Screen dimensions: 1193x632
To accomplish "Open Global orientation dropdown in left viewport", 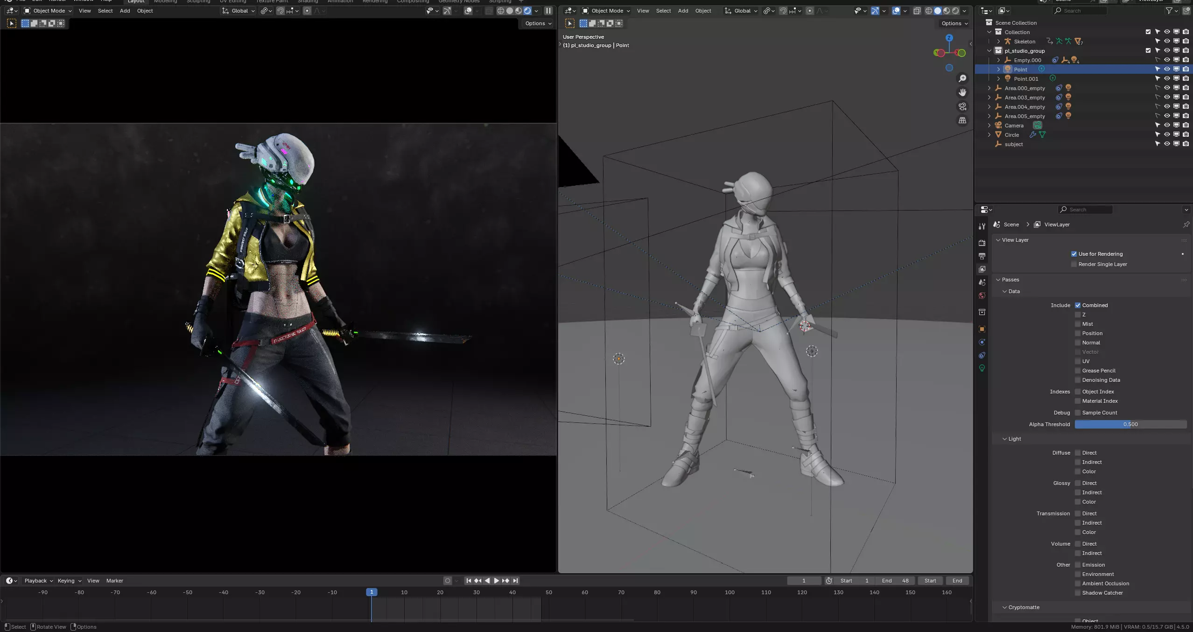I will pyautogui.click(x=239, y=11).
